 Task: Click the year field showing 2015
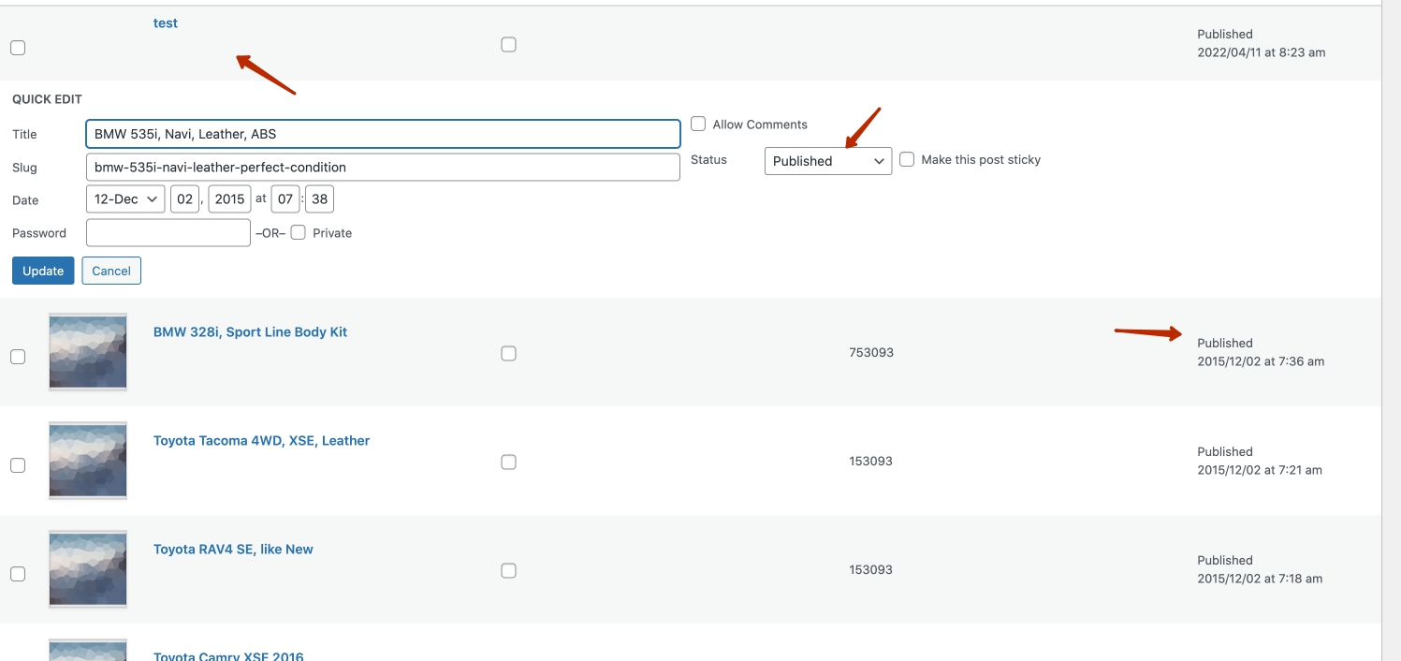click(229, 199)
